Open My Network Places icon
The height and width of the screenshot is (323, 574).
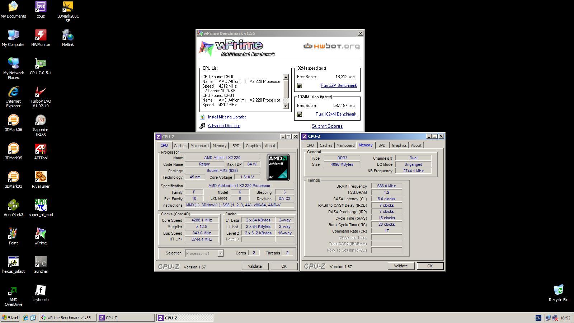point(13,69)
